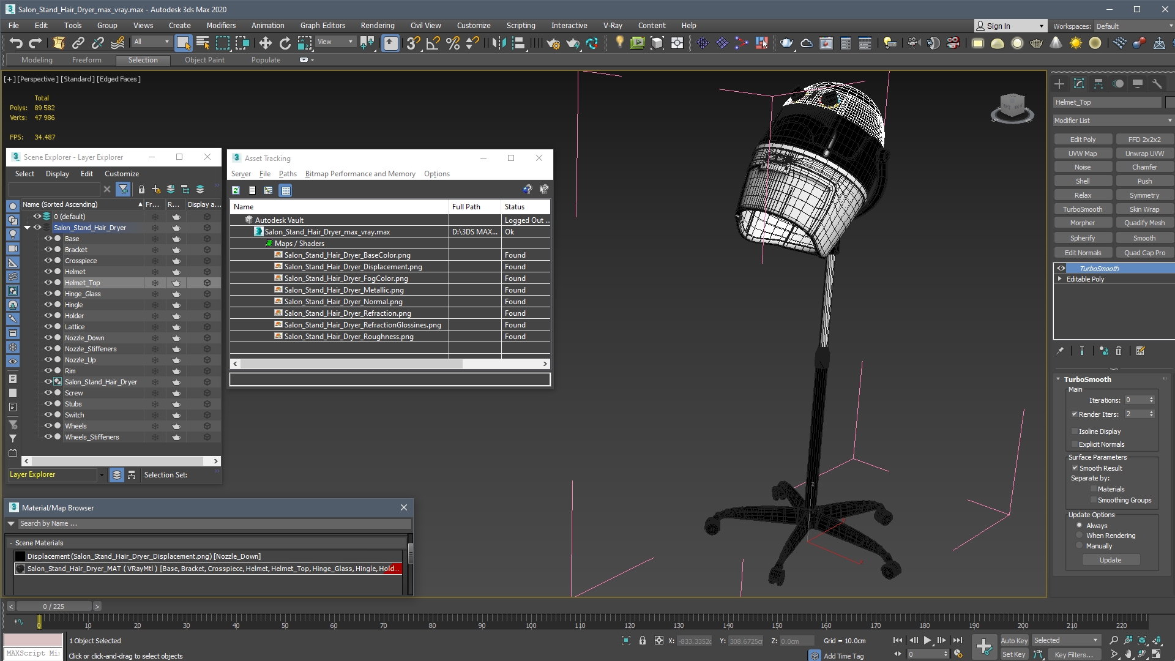The height and width of the screenshot is (661, 1175).
Task: Click the yellow sun light icon
Action: coord(1076,43)
